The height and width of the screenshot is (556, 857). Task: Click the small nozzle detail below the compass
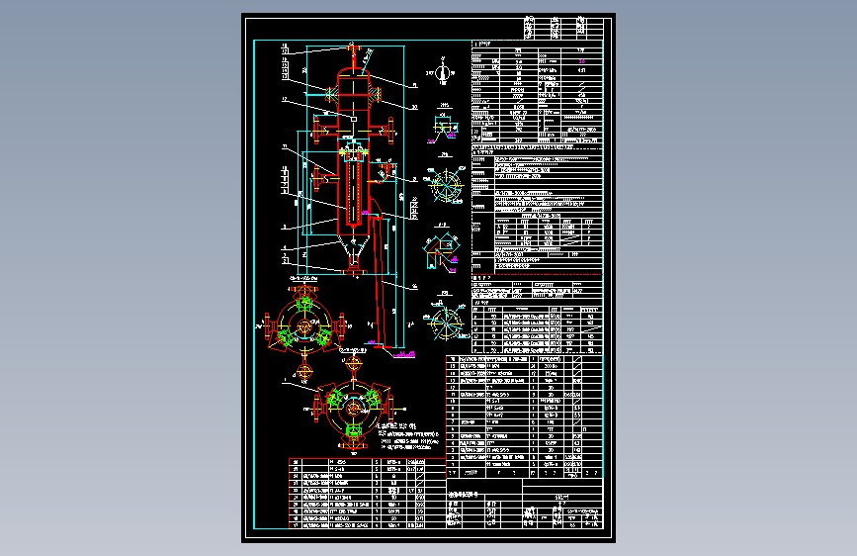click(444, 128)
